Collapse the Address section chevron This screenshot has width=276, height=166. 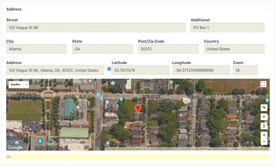(x=269, y=9)
